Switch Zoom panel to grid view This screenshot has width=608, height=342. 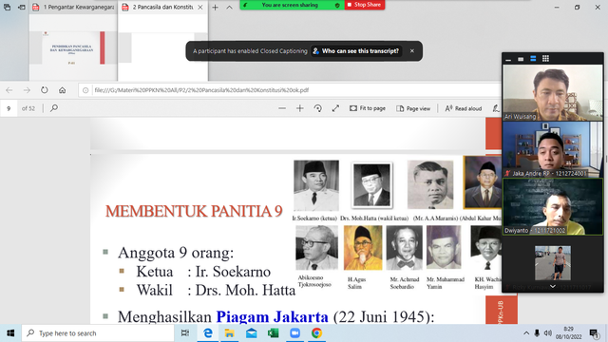click(545, 59)
